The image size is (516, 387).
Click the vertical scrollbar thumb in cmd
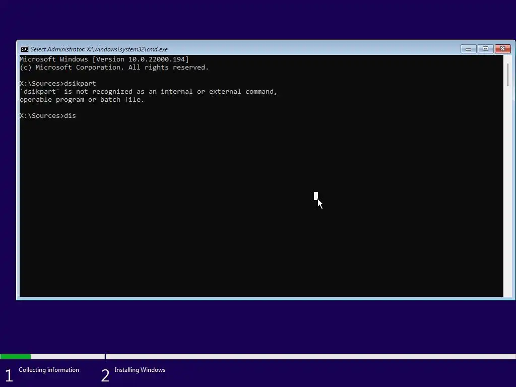[508, 75]
